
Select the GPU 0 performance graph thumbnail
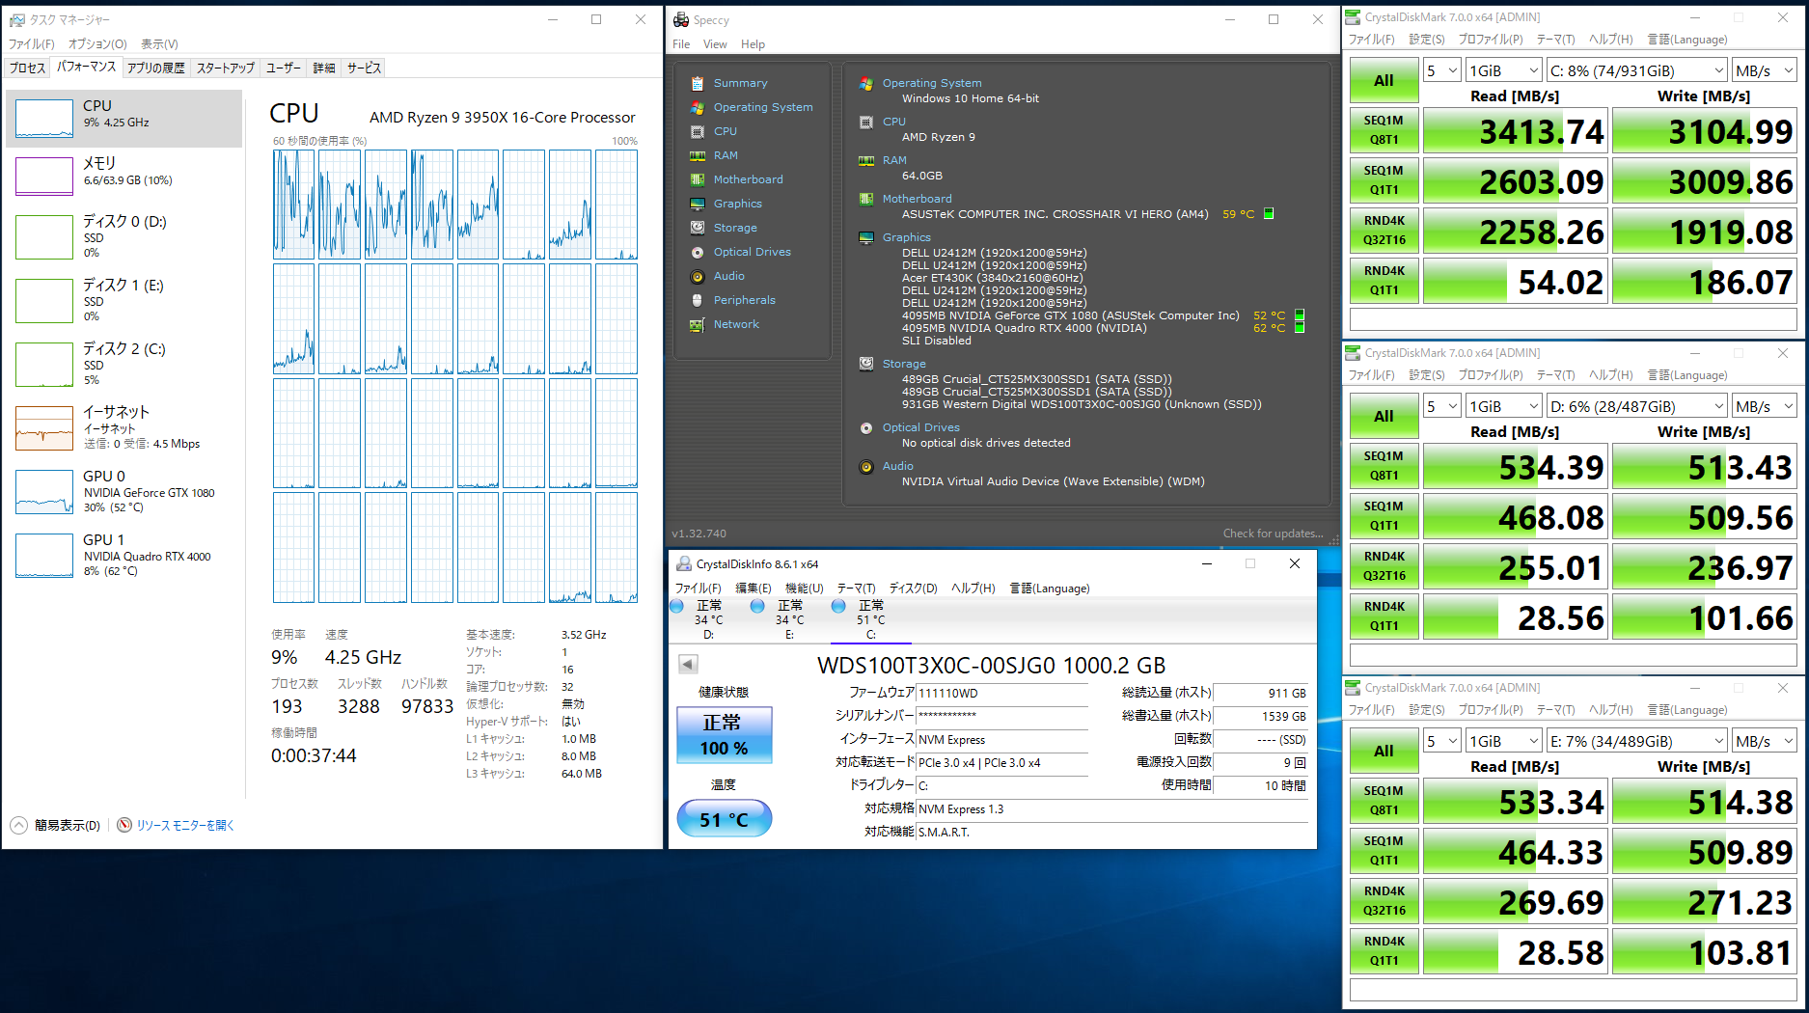click(44, 492)
